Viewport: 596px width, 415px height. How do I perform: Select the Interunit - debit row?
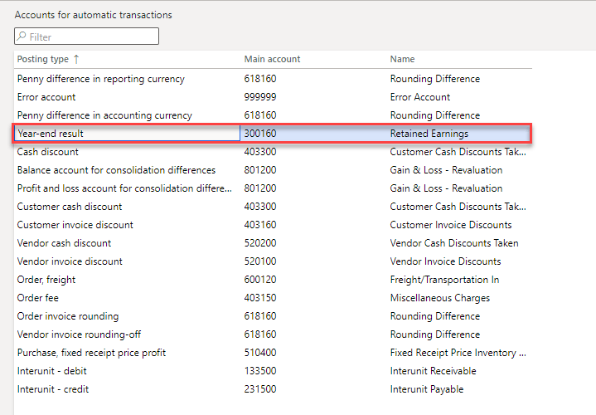[x=52, y=371]
